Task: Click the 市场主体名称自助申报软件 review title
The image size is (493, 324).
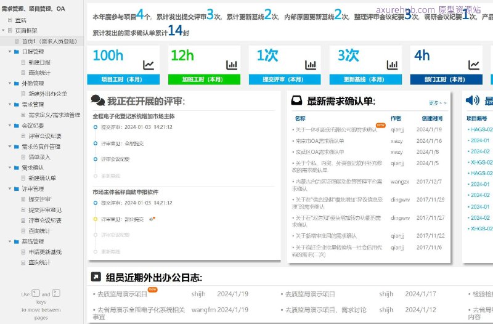Action: [126, 192]
